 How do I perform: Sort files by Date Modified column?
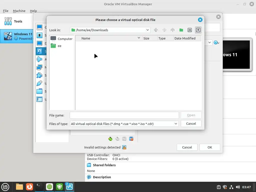tap(187, 38)
